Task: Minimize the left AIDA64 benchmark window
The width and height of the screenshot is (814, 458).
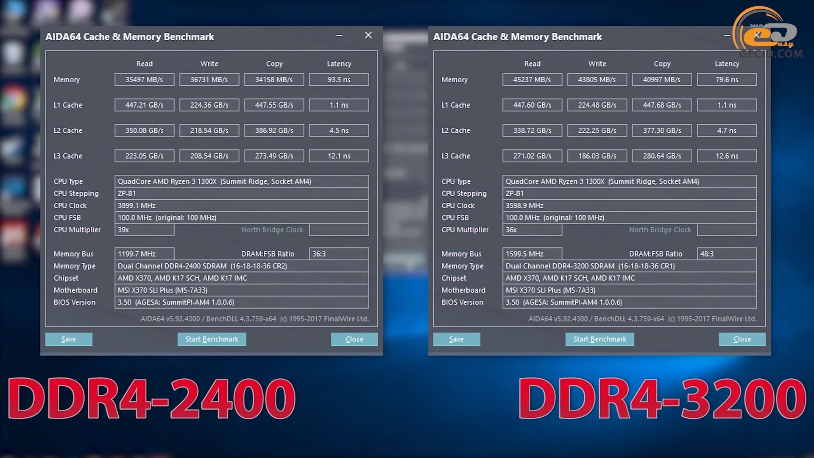Action: coord(339,36)
